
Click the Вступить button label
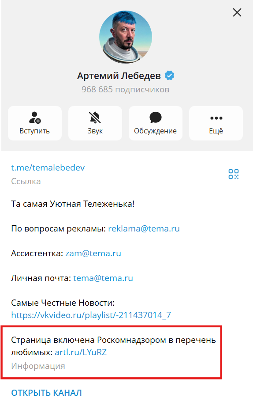tap(34, 131)
